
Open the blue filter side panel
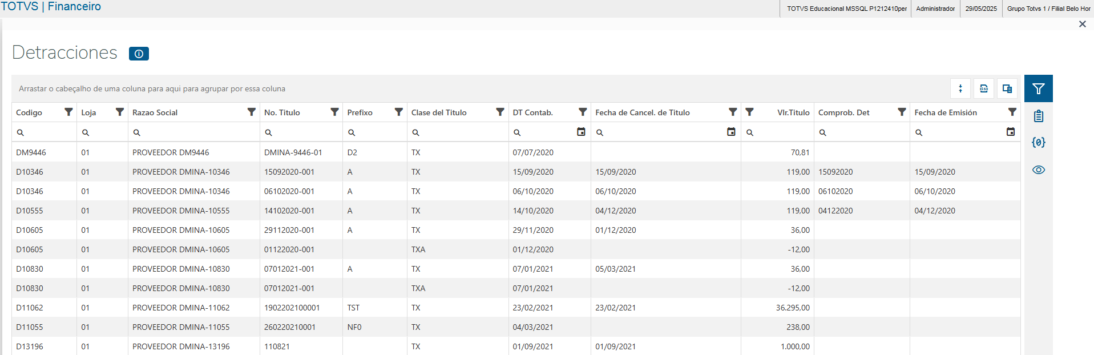[x=1038, y=88]
